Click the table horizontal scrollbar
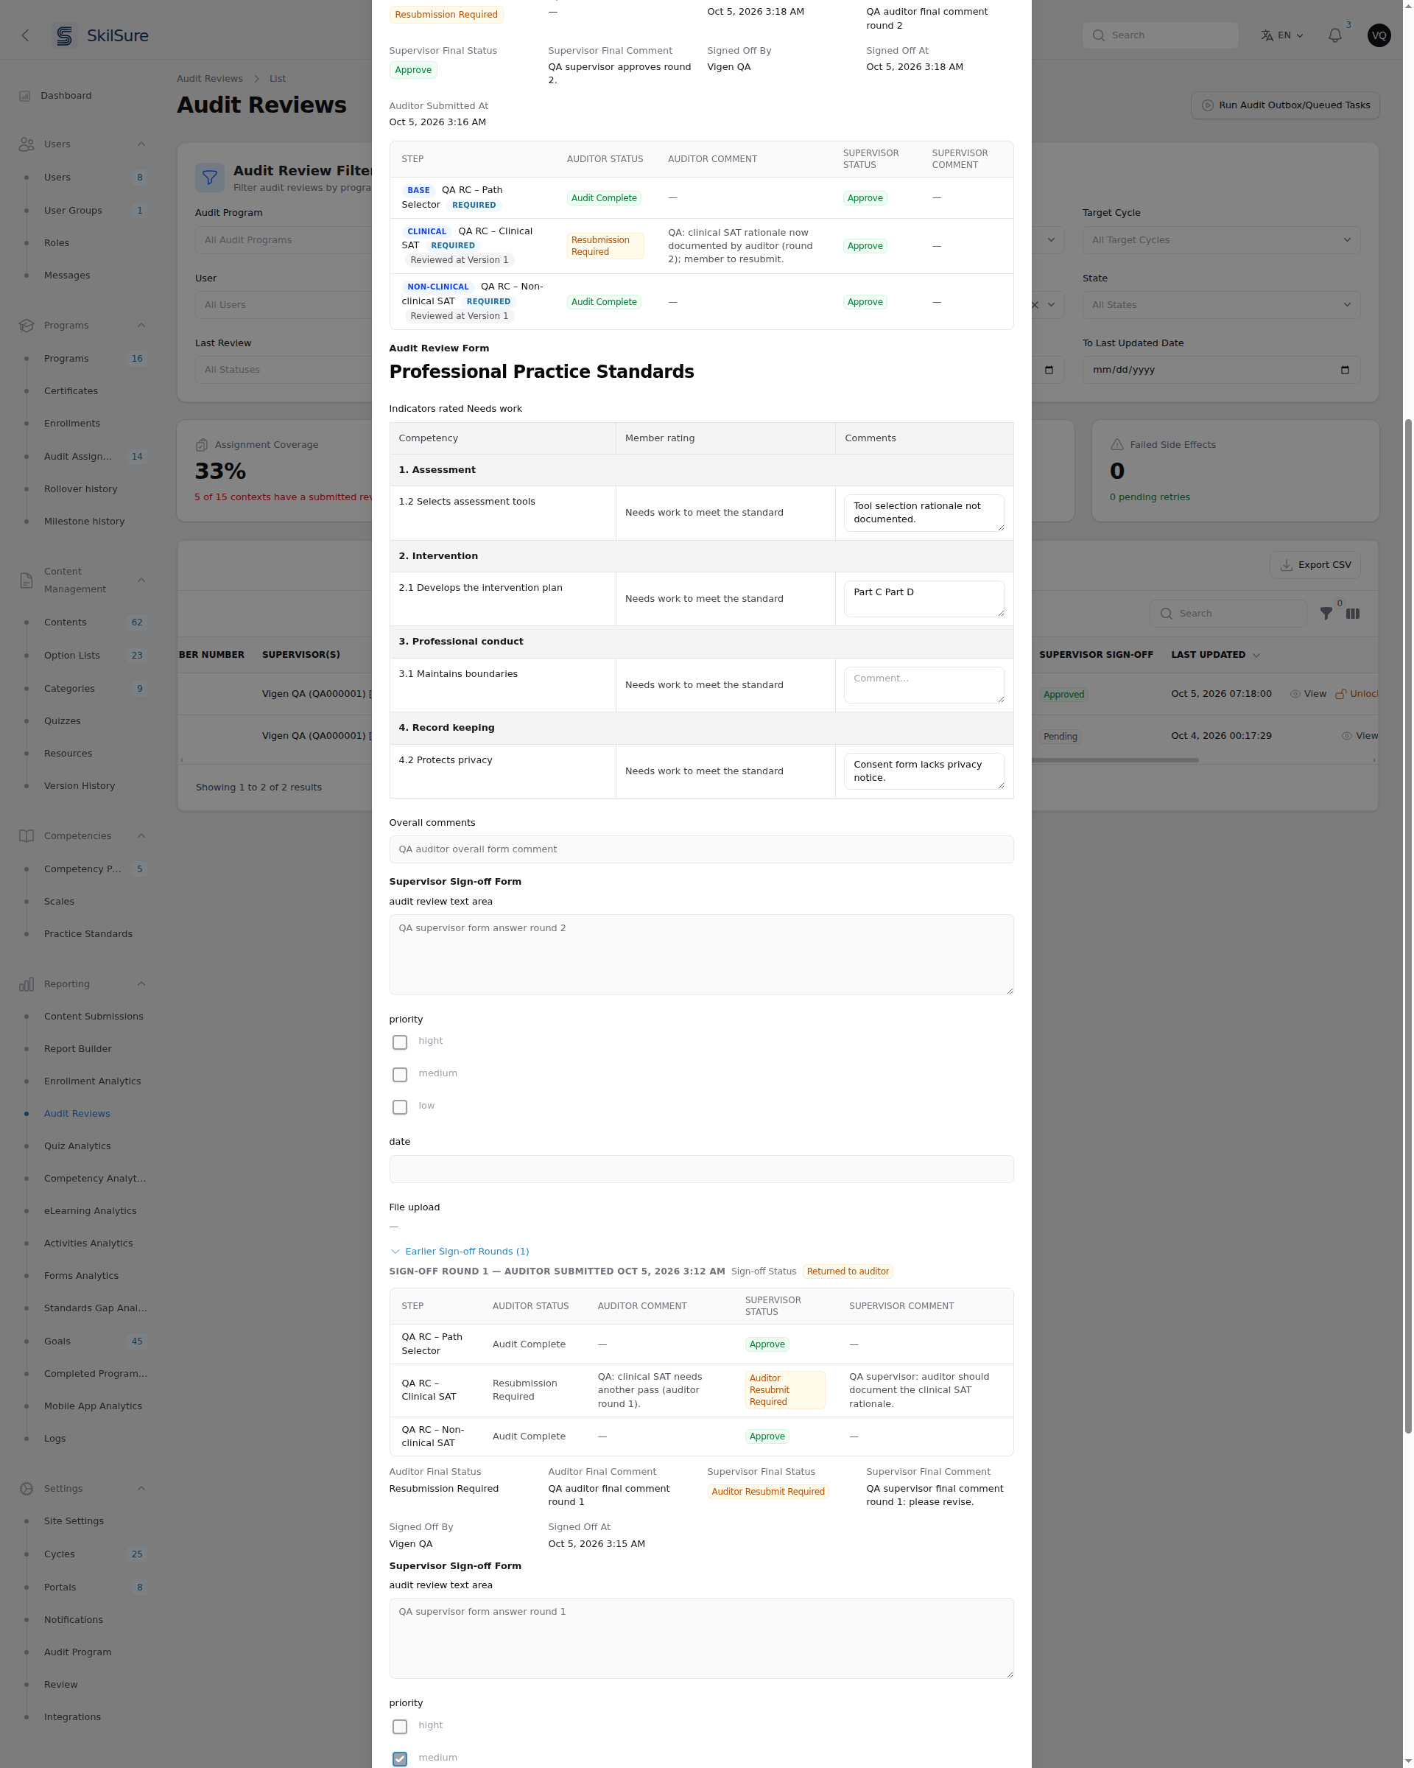 point(1115,760)
